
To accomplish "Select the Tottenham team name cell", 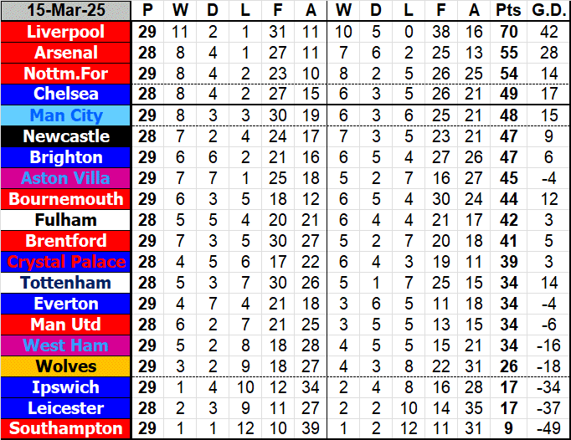I will 66,283.
